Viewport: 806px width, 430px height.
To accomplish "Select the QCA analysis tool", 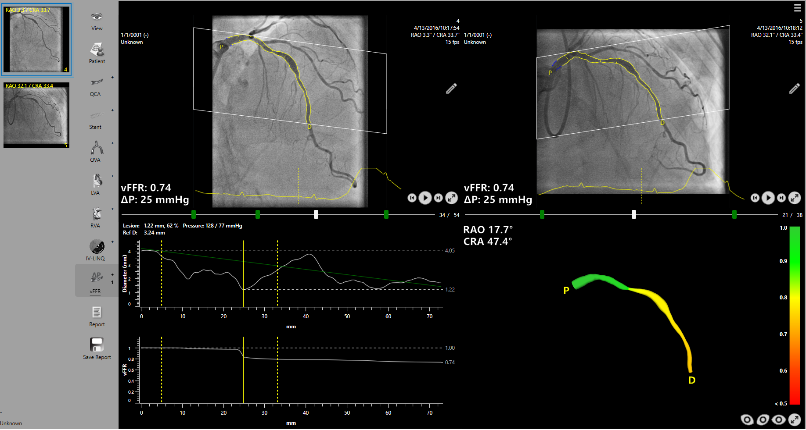I will pos(97,86).
